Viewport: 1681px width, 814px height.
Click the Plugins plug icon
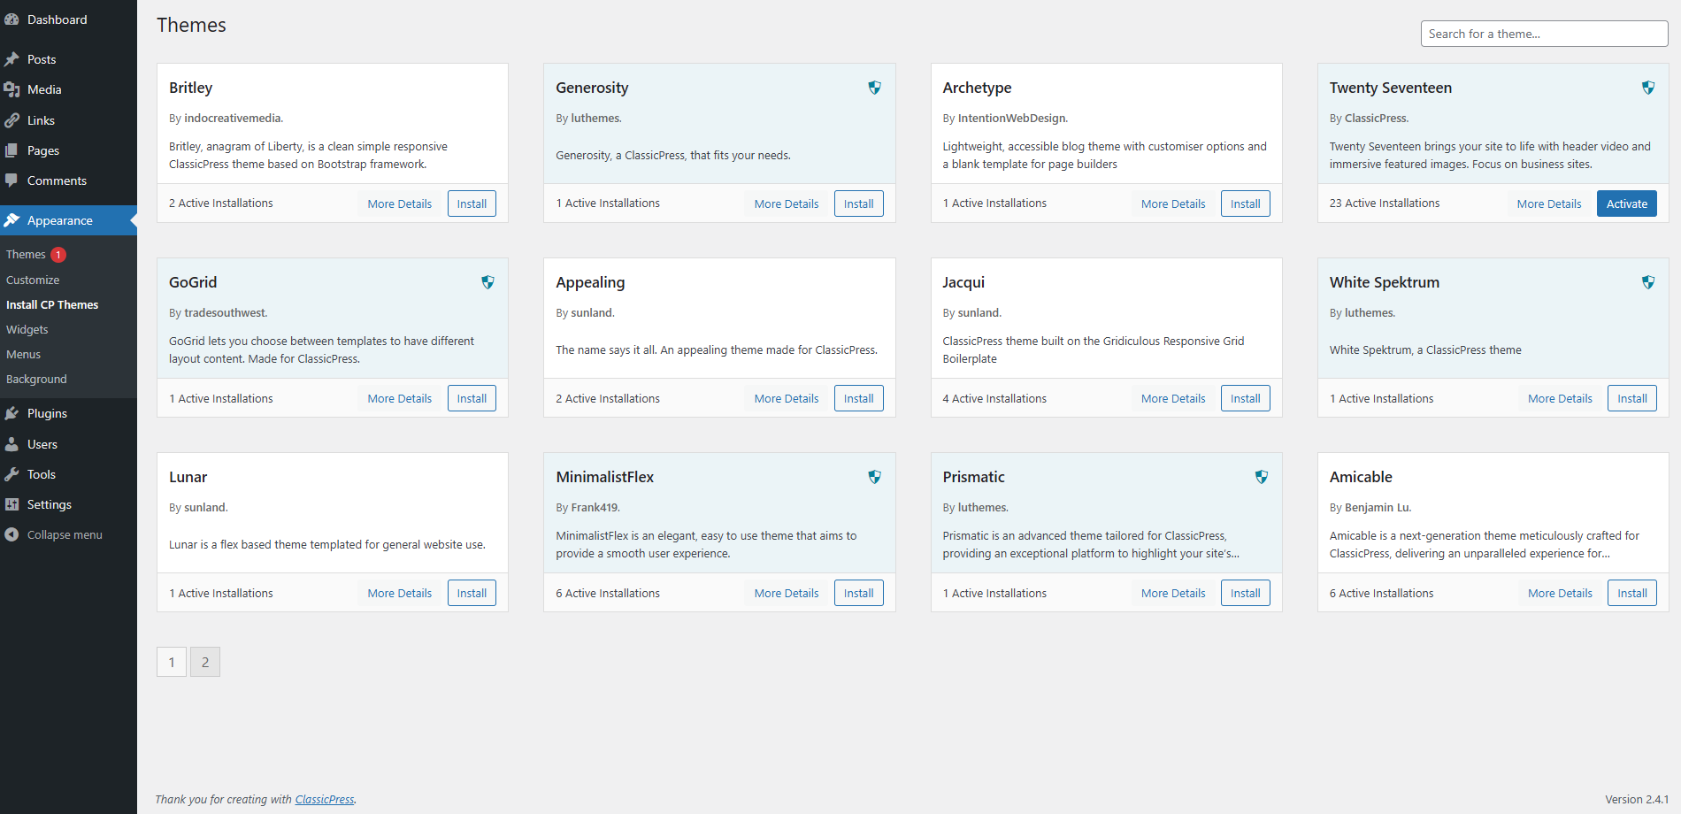point(12,413)
